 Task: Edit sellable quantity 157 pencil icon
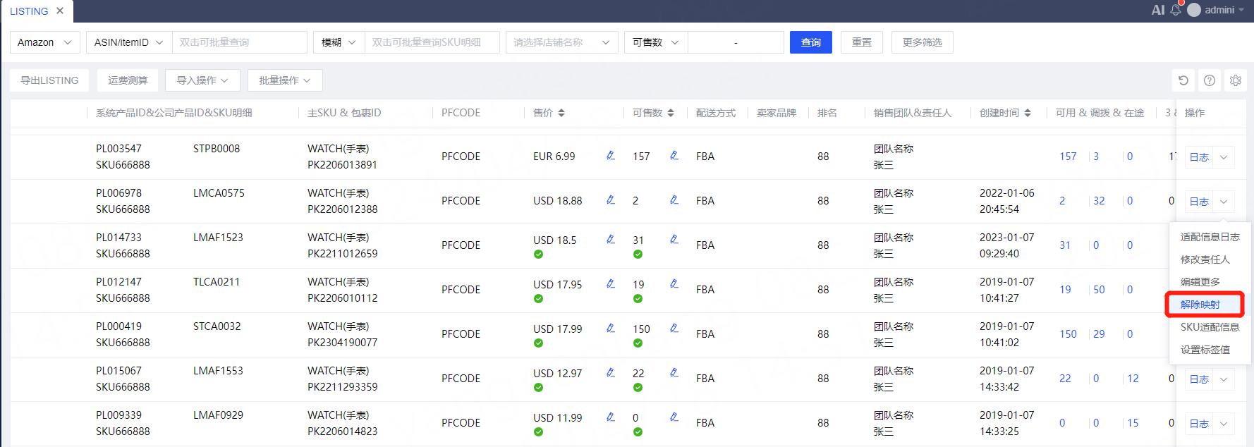(674, 156)
